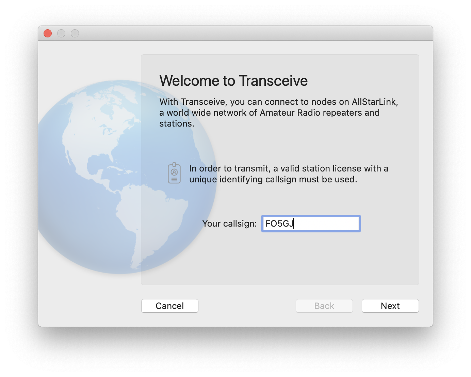Click the license badge icon

click(174, 173)
